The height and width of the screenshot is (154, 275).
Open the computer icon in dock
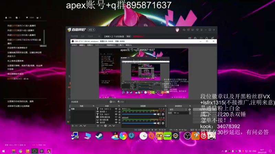click(75, 136)
